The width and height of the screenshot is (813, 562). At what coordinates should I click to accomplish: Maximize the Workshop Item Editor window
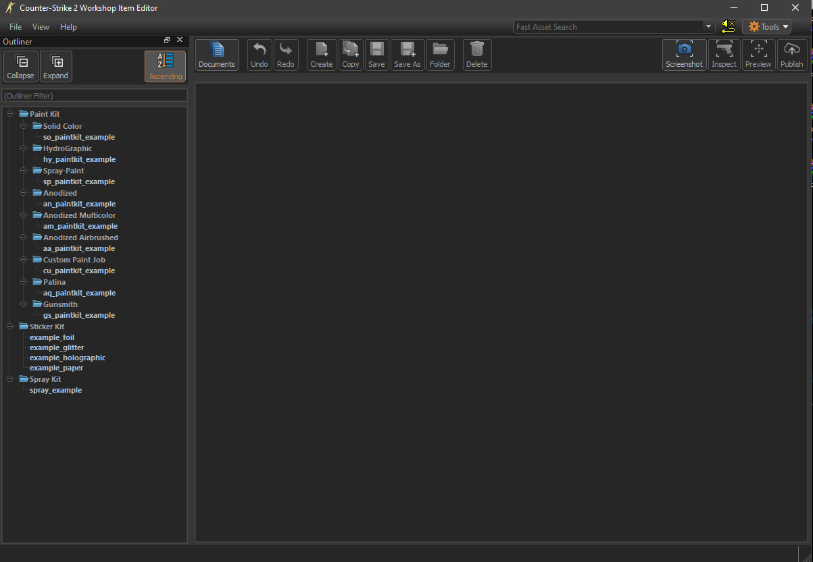point(764,8)
